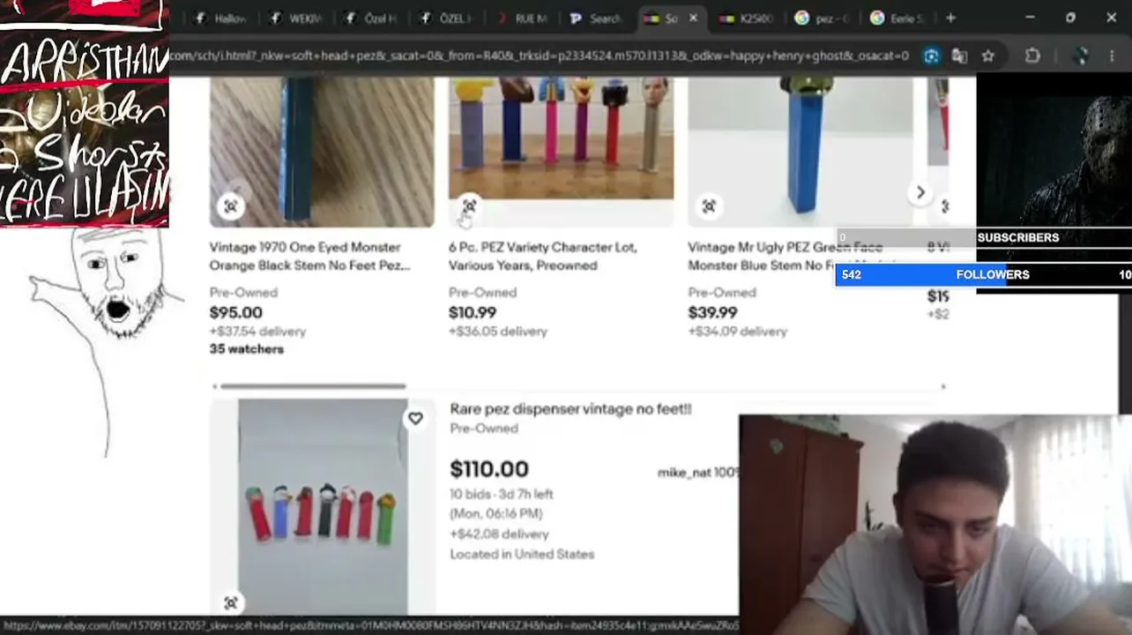
Task: Click the translate page icon
Action: coord(959,56)
